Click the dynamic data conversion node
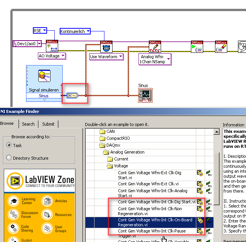This screenshot has width=246, height=242. point(72,95)
